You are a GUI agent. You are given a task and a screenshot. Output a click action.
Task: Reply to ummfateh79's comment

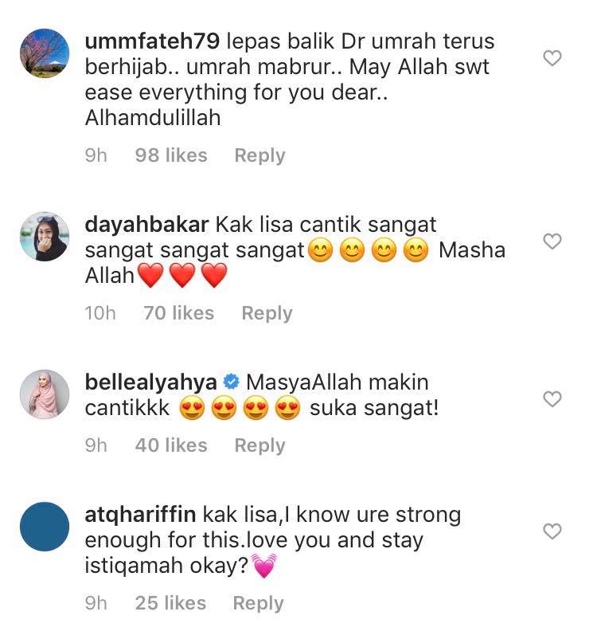260,155
